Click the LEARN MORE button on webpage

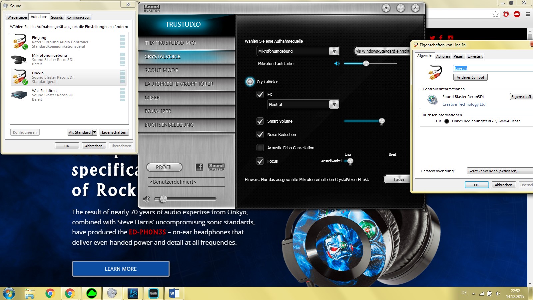pos(121,269)
